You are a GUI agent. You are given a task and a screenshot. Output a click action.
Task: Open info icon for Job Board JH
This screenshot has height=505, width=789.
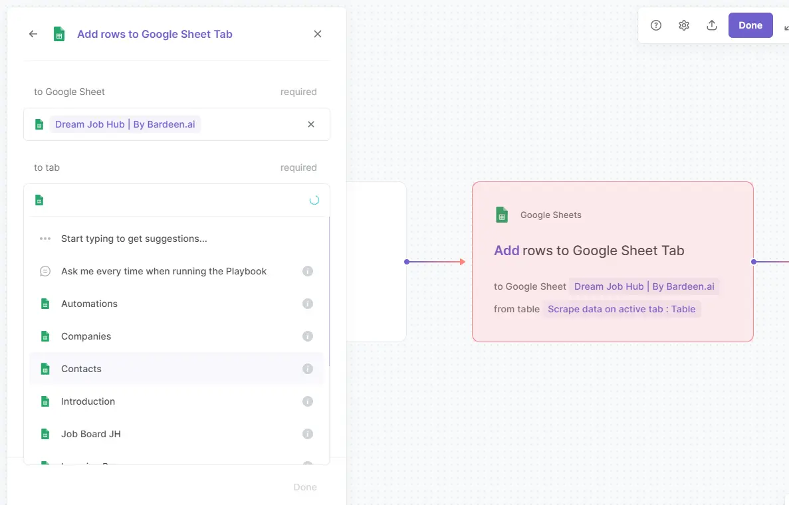[x=308, y=434]
